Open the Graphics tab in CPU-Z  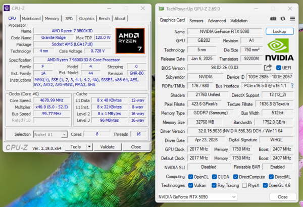[x=86, y=19]
